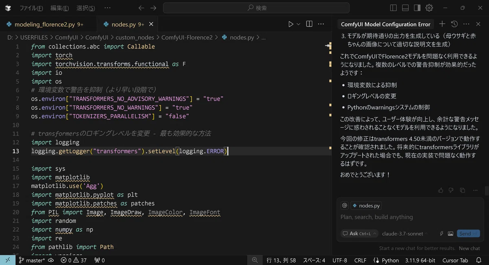The height and width of the screenshot is (265, 489).
Task: Give thumbs down to the response
Action: [451, 190]
